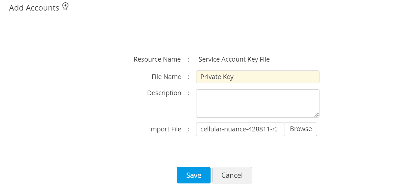
Task: Save the new account
Action: 193,175
